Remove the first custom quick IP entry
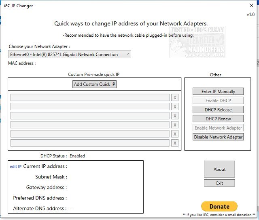 (175, 98)
